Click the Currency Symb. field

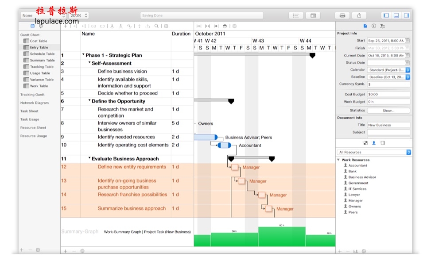tap(388, 84)
